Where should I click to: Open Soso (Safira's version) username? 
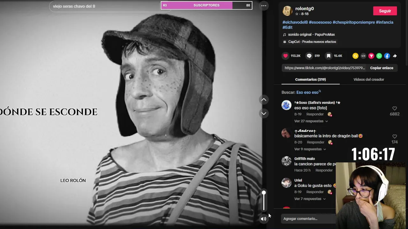(x=317, y=102)
